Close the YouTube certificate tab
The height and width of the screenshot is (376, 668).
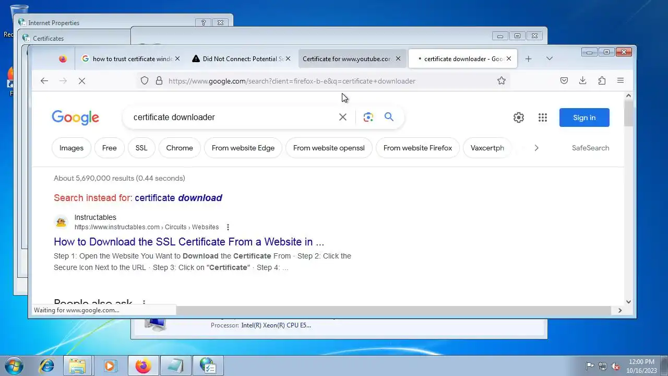pyautogui.click(x=398, y=58)
